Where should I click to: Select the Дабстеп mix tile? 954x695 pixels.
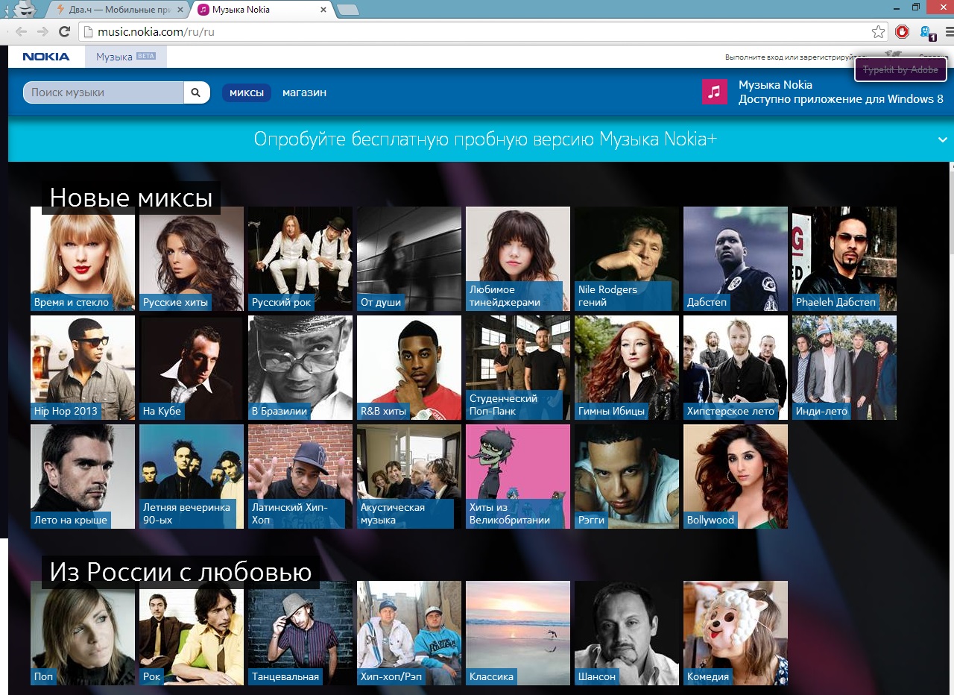click(x=736, y=259)
